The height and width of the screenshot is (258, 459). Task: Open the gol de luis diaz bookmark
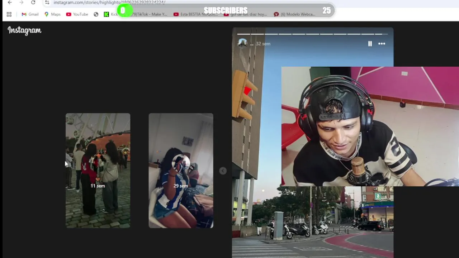click(246, 14)
